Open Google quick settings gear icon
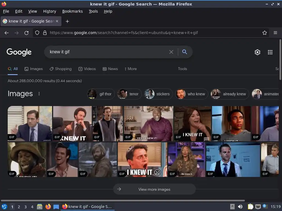Screen dimensions: 282x211 [257, 52]
